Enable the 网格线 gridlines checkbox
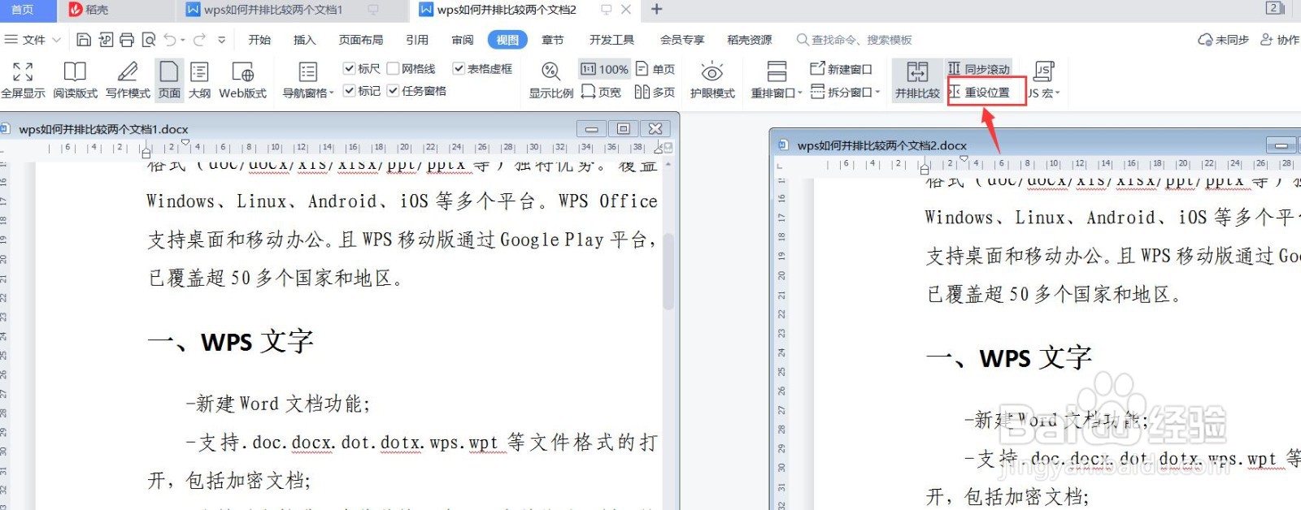Image resolution: width=1301 pixels, height=510 pixels. point(393,69)
